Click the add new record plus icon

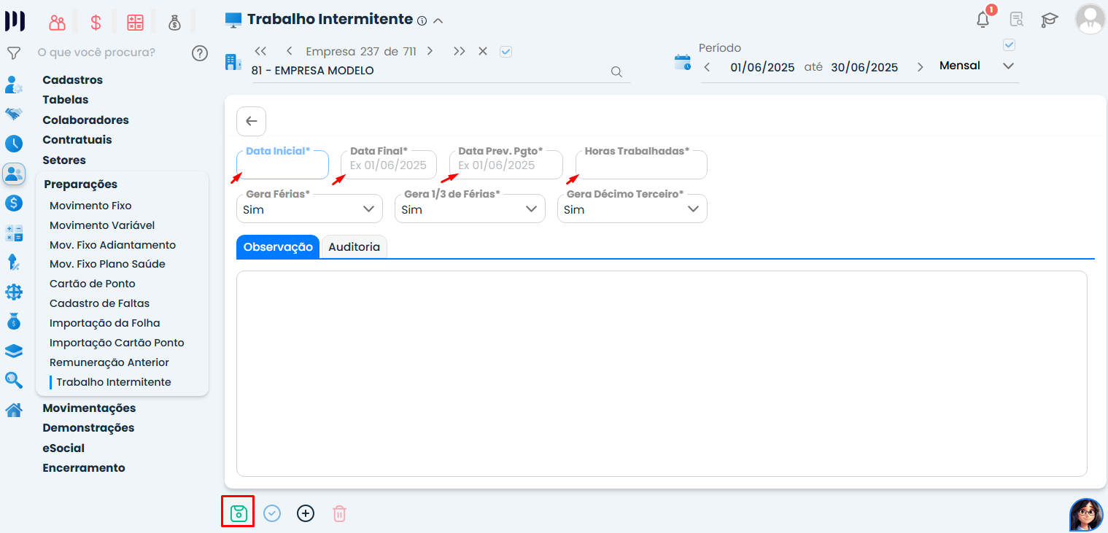point(306,513)
